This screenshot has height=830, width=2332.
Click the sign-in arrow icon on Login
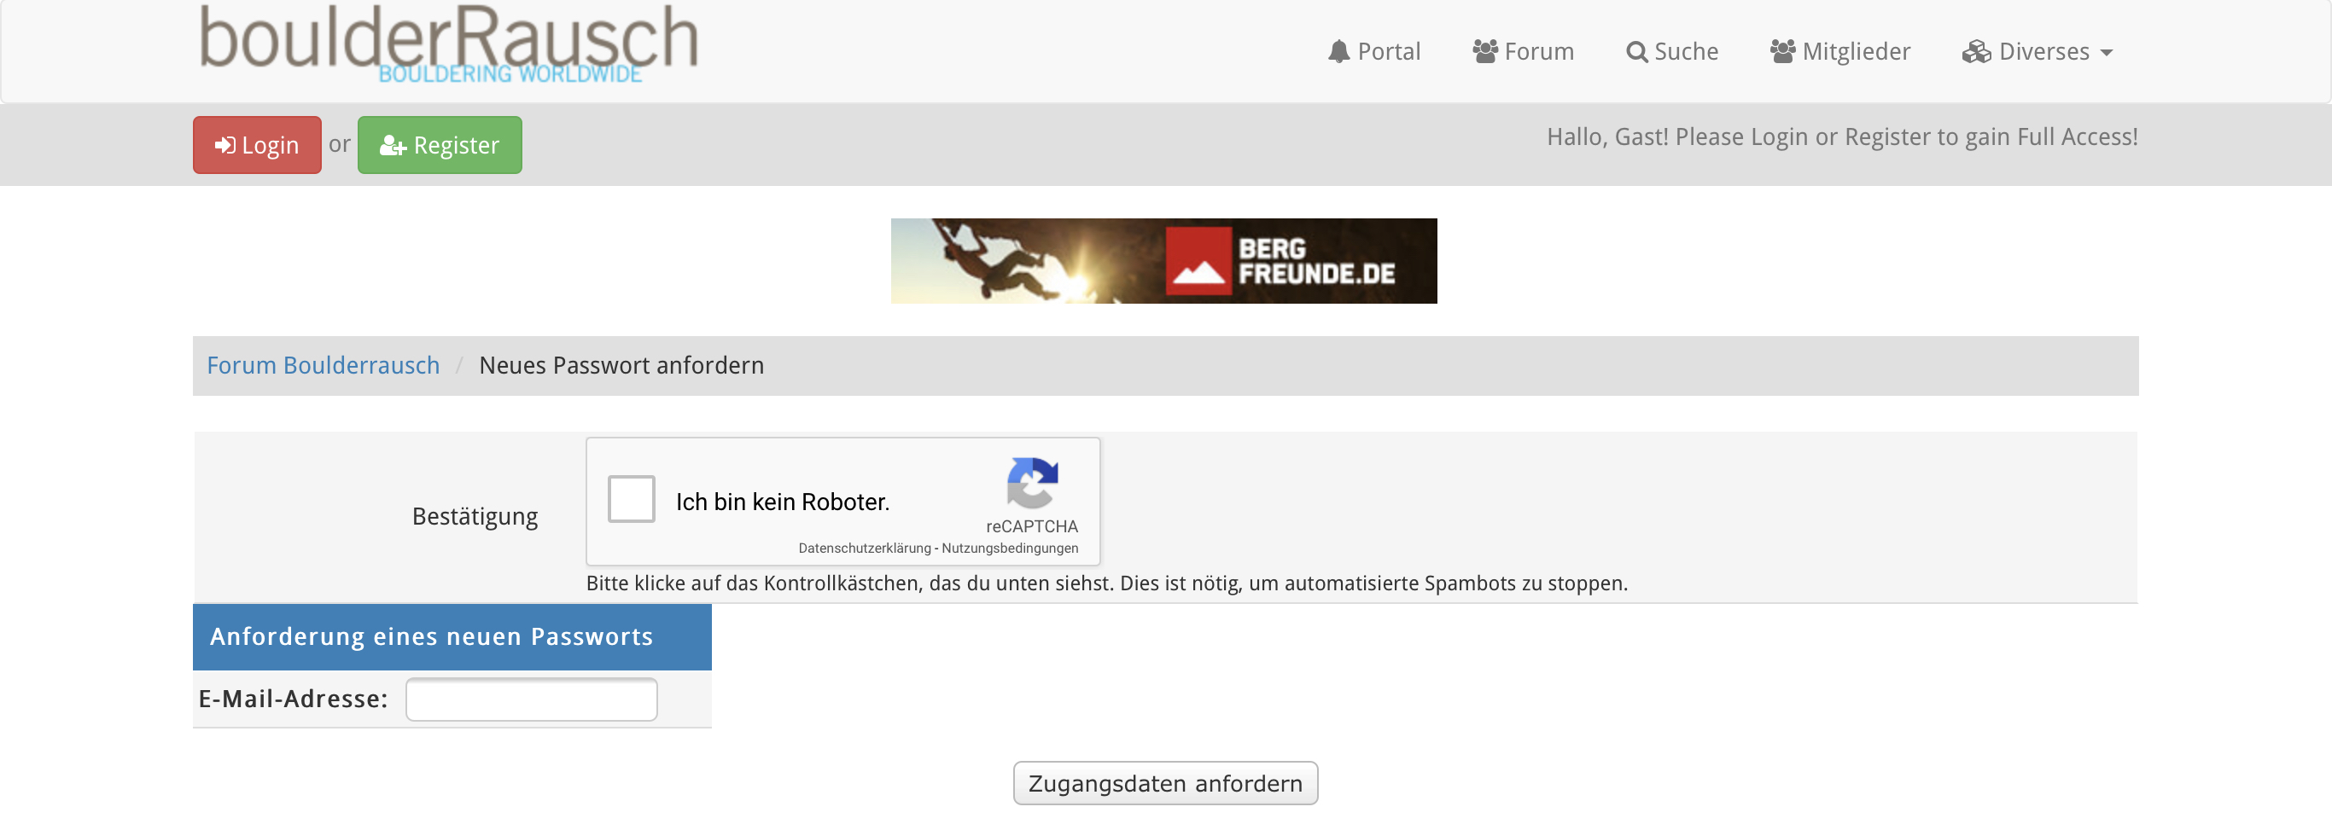(x=225, y=145)
